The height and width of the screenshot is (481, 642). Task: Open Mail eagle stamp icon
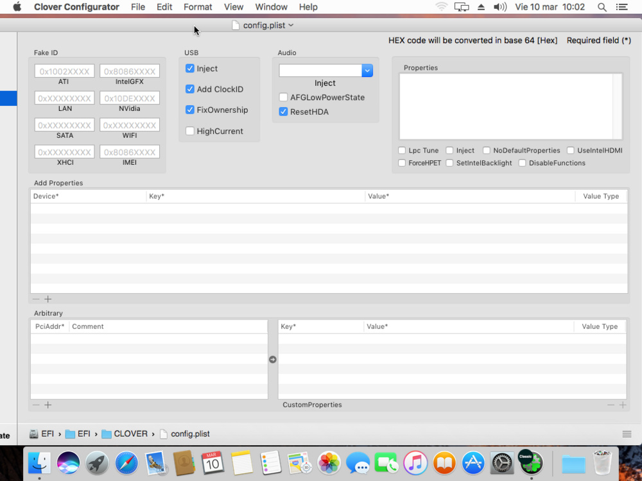click(155, 463)
